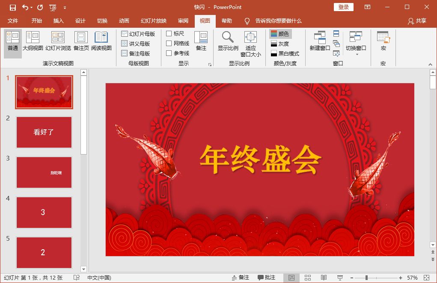Click 适应窗口大小 fit to window

[x=250, y=44]
